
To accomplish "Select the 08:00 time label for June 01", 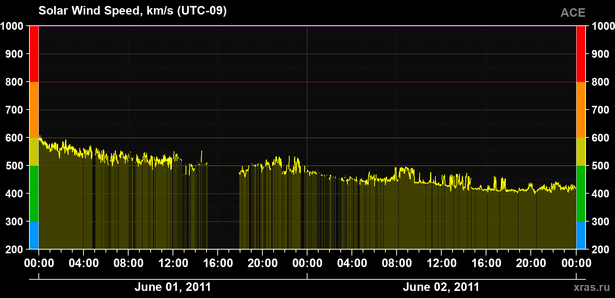I will tap(129, 263).
